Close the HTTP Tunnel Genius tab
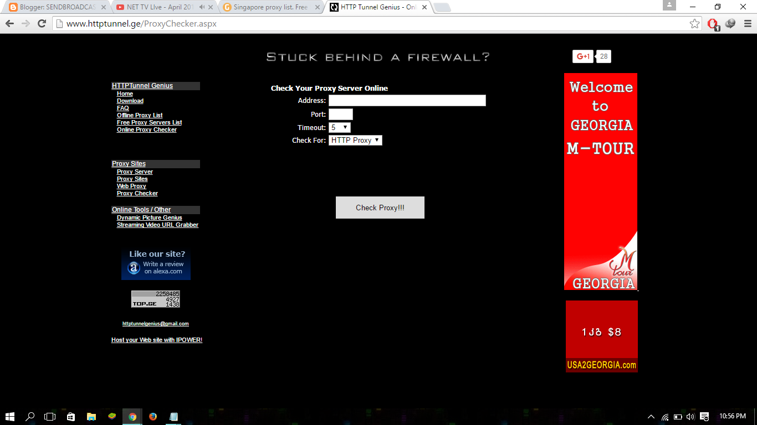 [x=424, y=7]
